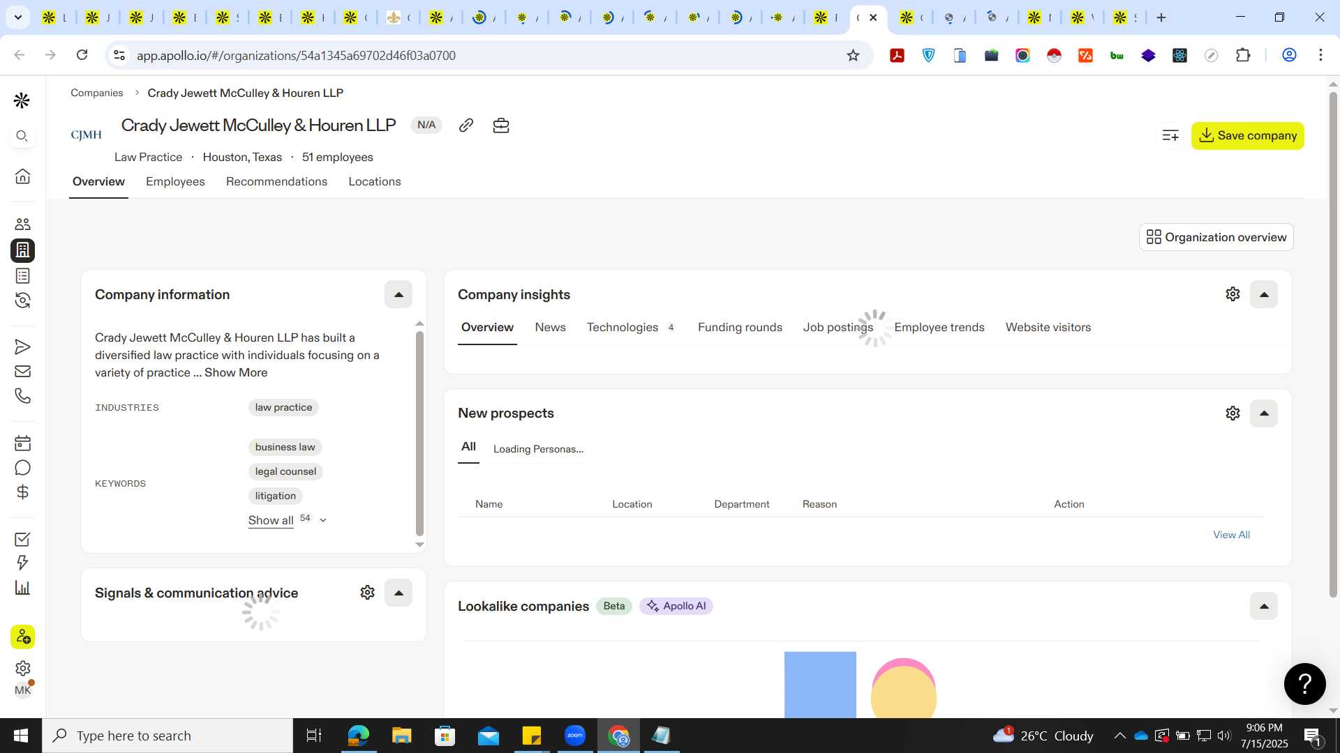This screenshot has height=753, width=1340.
Task: Switch to the Recommendations tab
Action: click(x=276, y=181)
